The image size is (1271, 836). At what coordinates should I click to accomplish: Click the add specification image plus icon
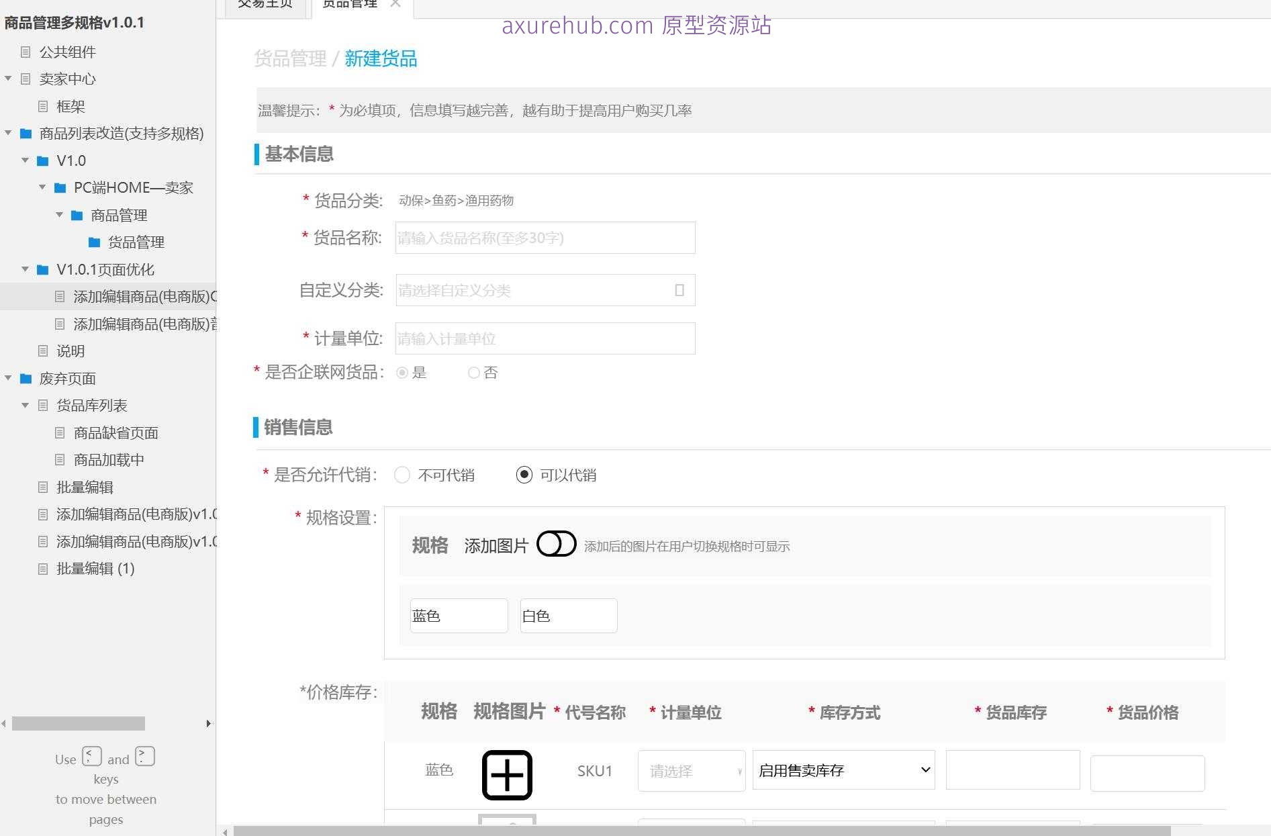click(x=507, y=774)
